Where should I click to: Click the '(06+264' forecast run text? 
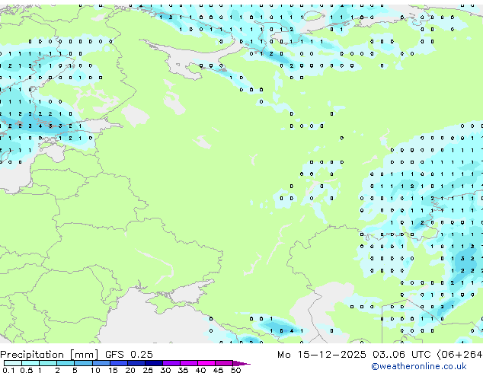point(459,355)
